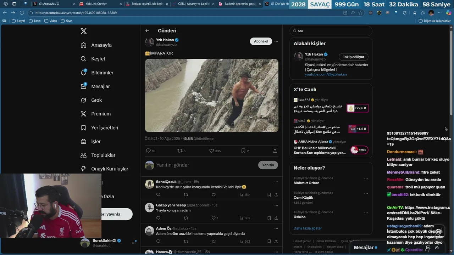Open the live stream with +22,6 B badge
The image size is (454, 255).
358,108
